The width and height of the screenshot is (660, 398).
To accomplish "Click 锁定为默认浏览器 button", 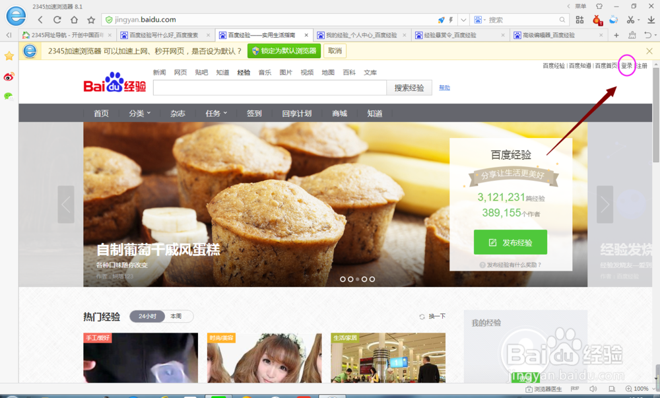I will pos(284,51).
